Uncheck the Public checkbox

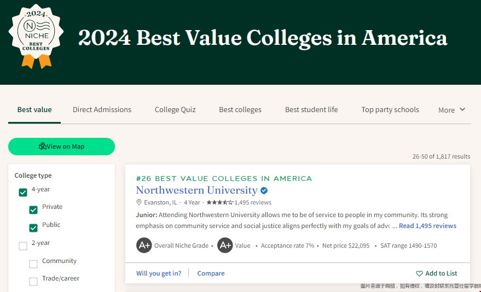point(33,228)
